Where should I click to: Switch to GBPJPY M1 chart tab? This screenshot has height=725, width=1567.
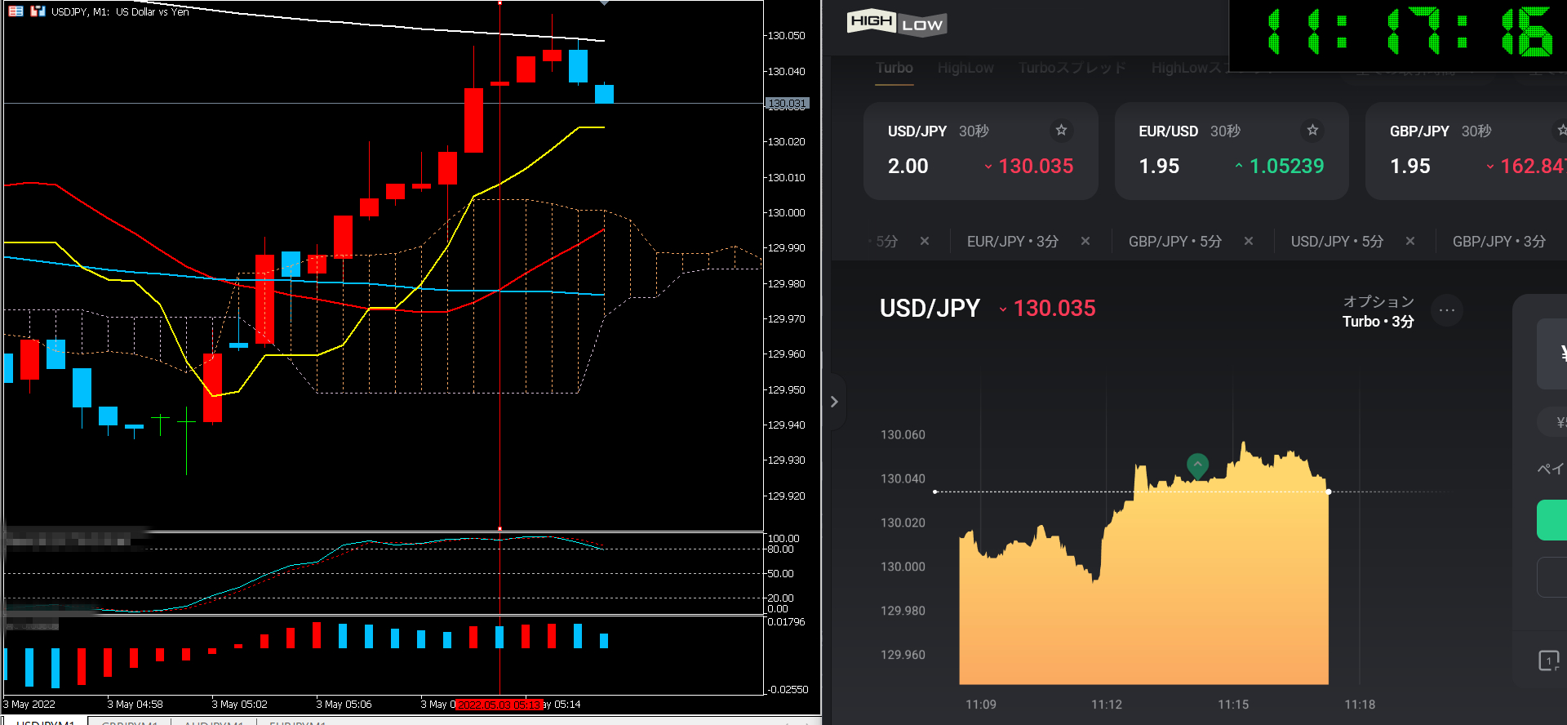129,722
